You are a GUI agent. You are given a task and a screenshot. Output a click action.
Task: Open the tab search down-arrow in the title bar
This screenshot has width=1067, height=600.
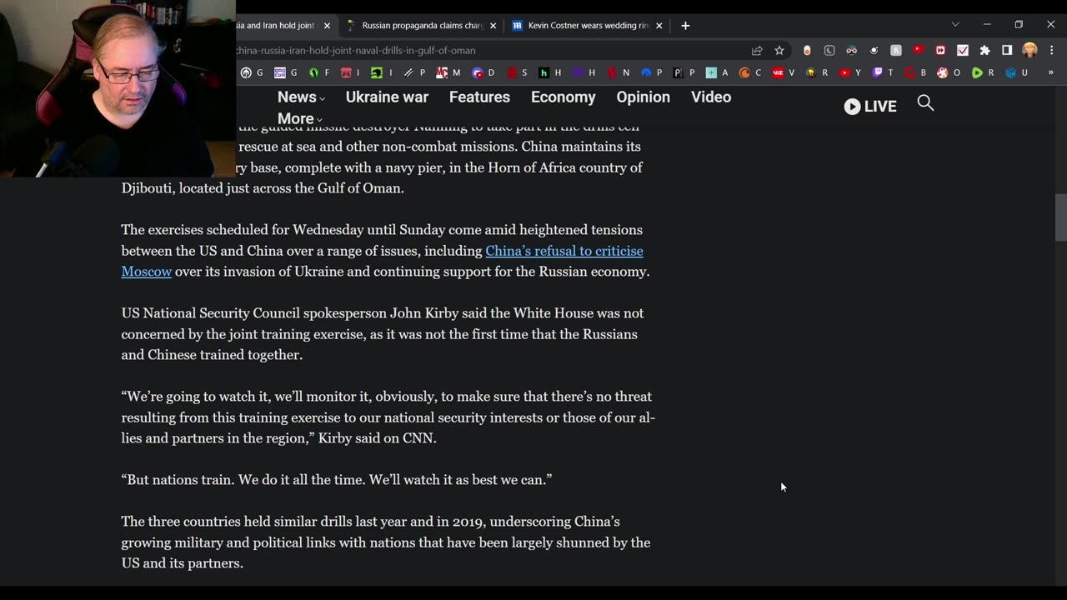coord(955,25)
